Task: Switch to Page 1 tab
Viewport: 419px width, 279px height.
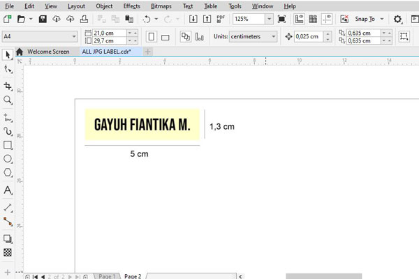Action: 107,276
